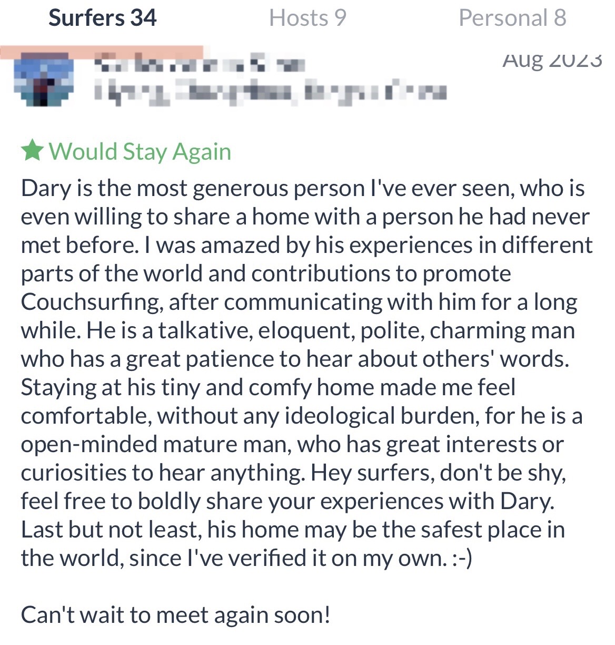Click the Would Stay Again label
The image size is (615, 645).
pyautogui.click(x=140, y=151)
